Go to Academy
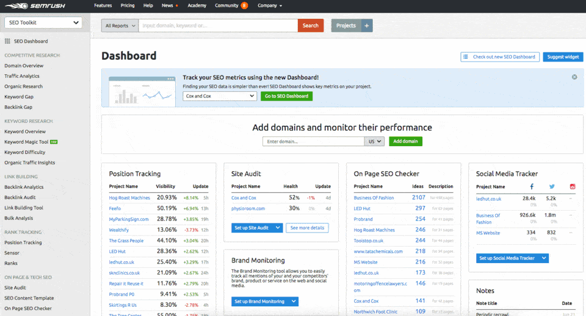The height and width of the screenshot is (316, 586). (197, 5)
